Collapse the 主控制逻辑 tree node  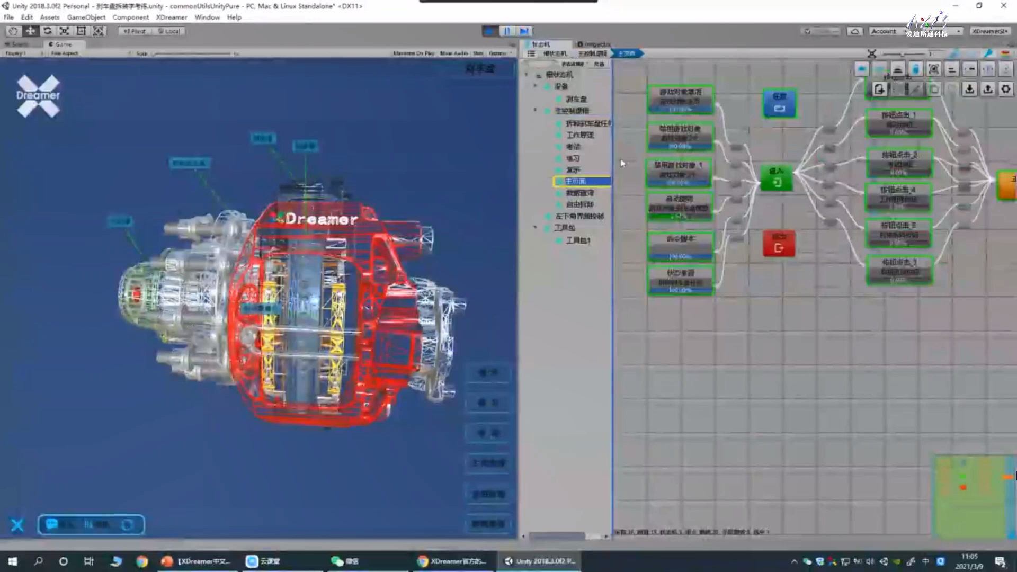click(x=536, y=111)
